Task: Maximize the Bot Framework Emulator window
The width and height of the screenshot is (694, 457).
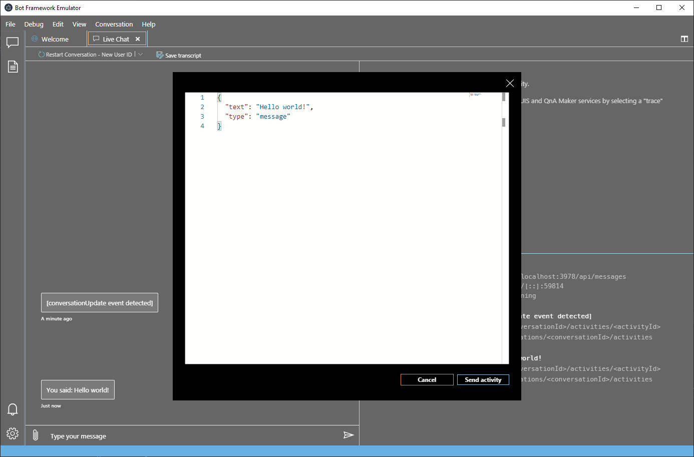Action: click(659, 8)
